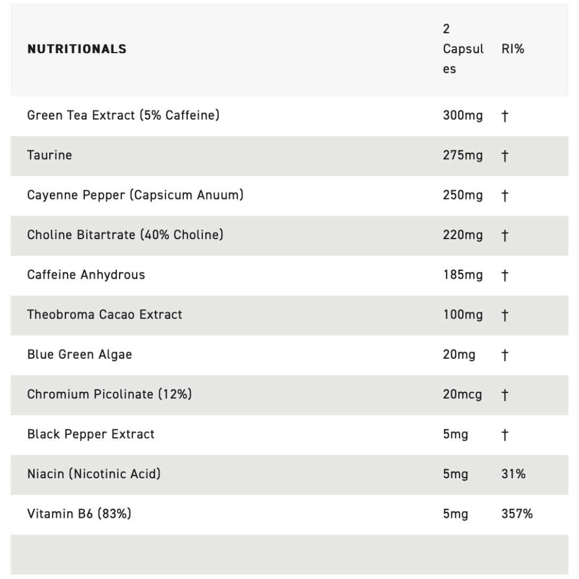579x579 pixels.
Task: Select the Niacin (Nicotinic Acid) label
Action: tap(94, 474)
